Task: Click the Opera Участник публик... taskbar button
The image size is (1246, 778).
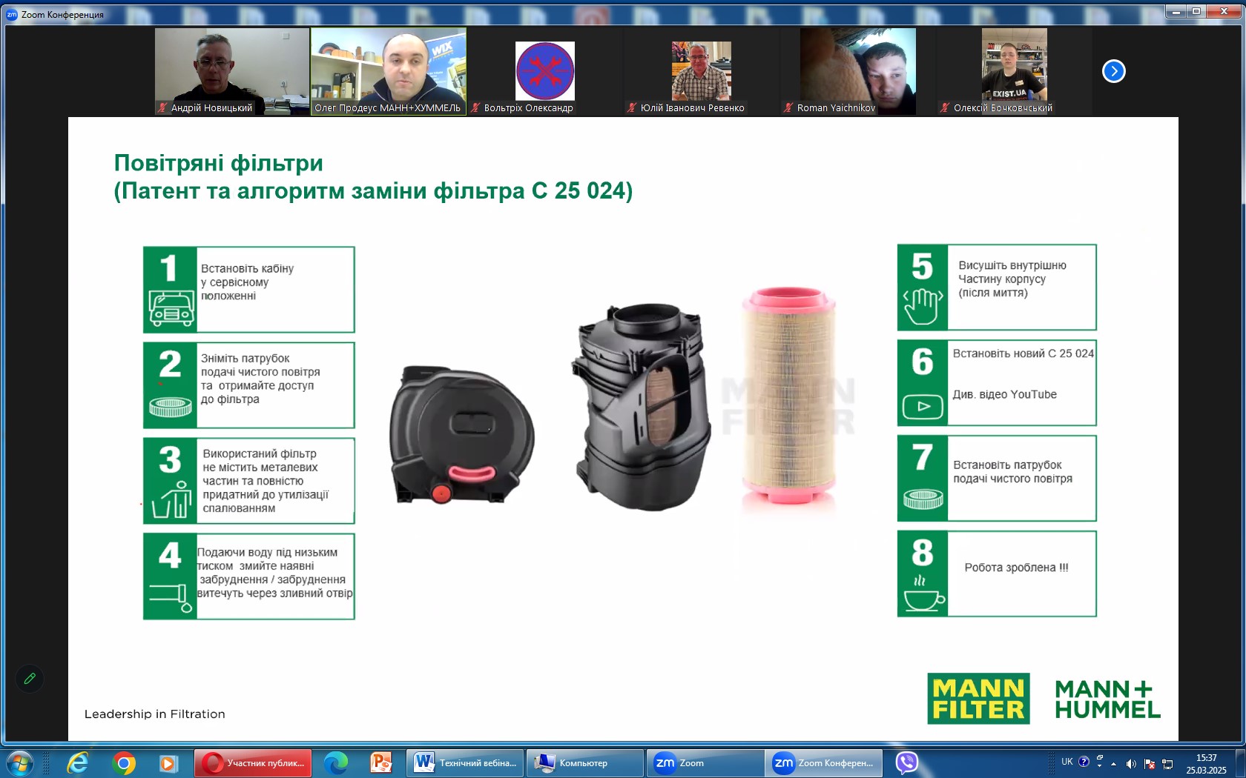Action: (253, 762)
